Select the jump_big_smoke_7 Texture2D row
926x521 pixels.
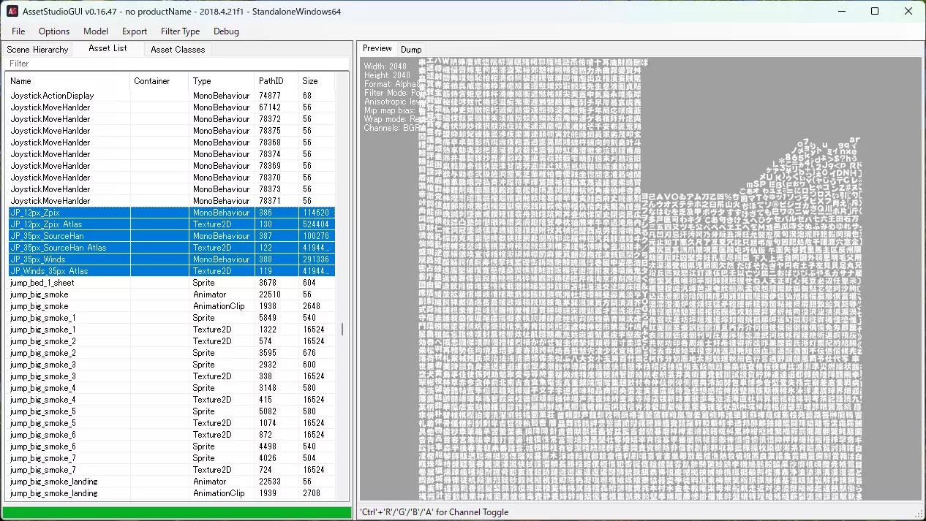[171, 470]
